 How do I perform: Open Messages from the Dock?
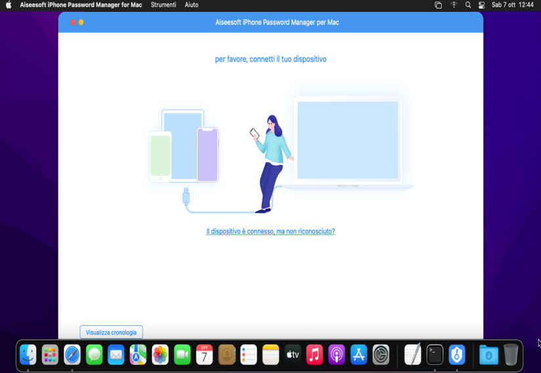94,355
